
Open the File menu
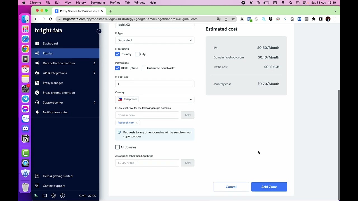coord(48,3)
